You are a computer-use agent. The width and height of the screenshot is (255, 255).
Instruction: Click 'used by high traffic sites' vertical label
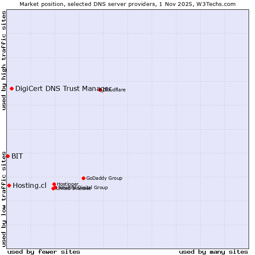click(4, 60)
